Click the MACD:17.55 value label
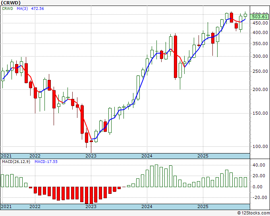The height and width of the screenshot is (216, 270). (x=46, y=162)
